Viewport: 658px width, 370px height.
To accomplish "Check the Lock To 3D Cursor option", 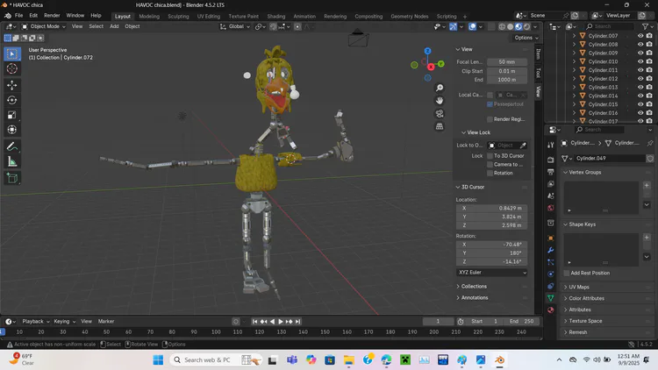I will tap(490, 156).
